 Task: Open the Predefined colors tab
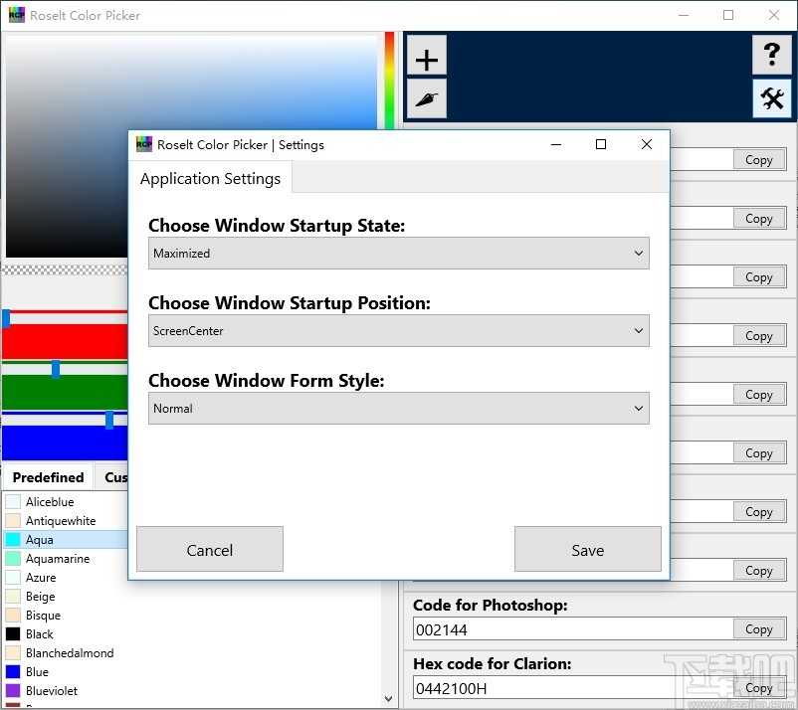[x=47, y=477]
